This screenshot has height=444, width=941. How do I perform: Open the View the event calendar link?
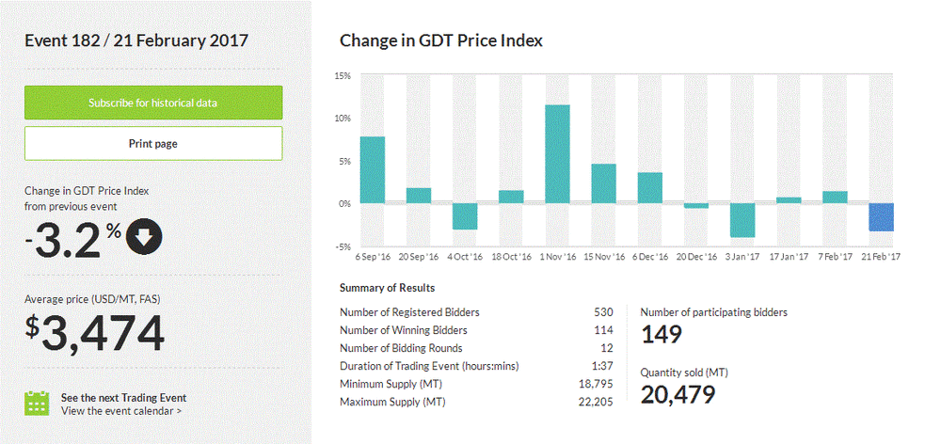pyautogui.click(x=121, y=411)
